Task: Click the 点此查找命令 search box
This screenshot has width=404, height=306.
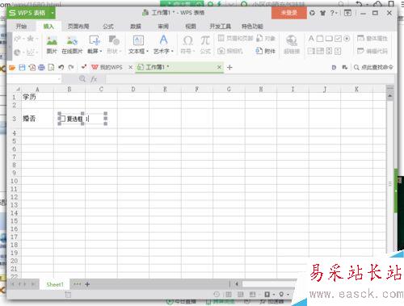Action: click(373, 67)
